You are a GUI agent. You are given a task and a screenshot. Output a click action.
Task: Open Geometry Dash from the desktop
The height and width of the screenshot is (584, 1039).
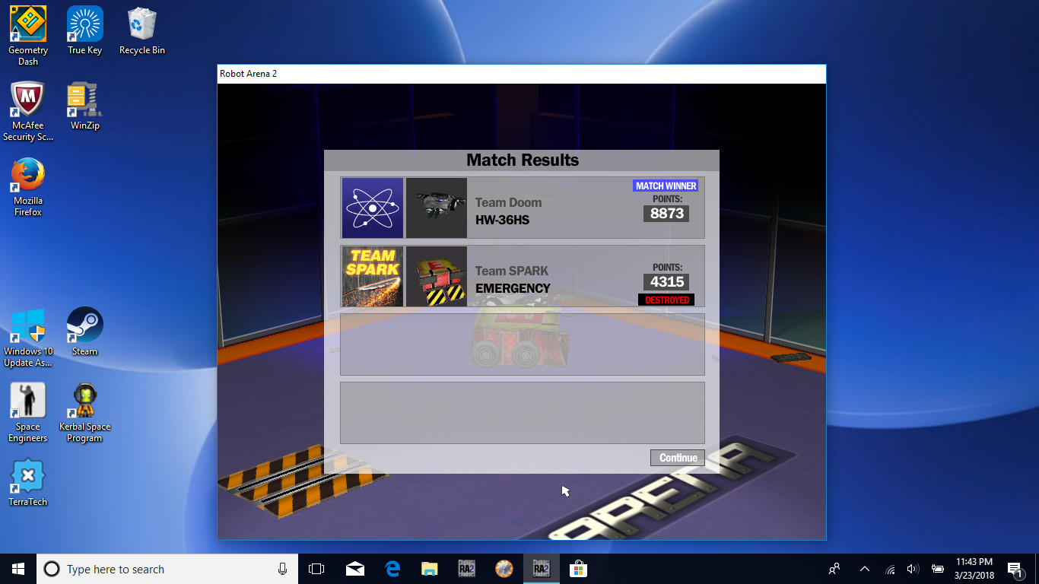click(28, 25)
